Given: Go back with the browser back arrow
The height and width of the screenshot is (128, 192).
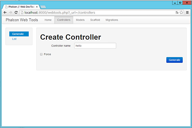Looking at the screenshot, I should tap(5, 12).
